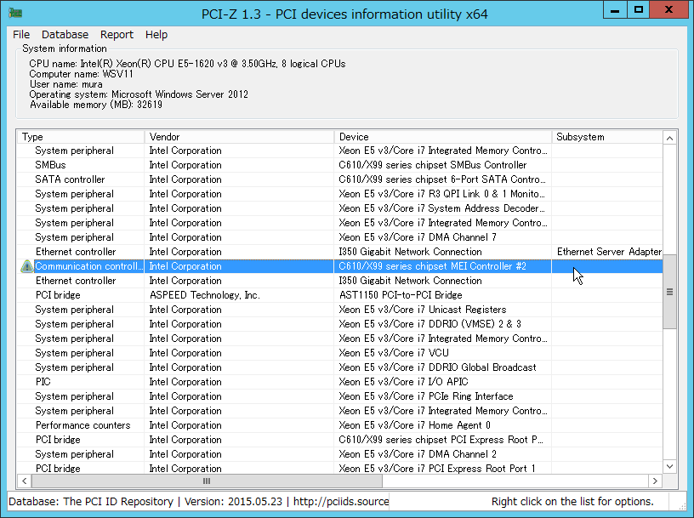This screenshot has width=694, height=518.
Task: Click the horizontal scrollbar left arrow
Action: [x=25, y=481]
